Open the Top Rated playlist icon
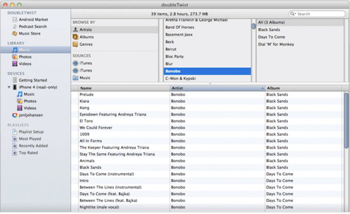The image size is (350, 214). (x=15, y=153)
